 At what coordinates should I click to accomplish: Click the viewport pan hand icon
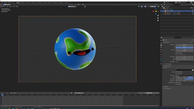point(158,18)
